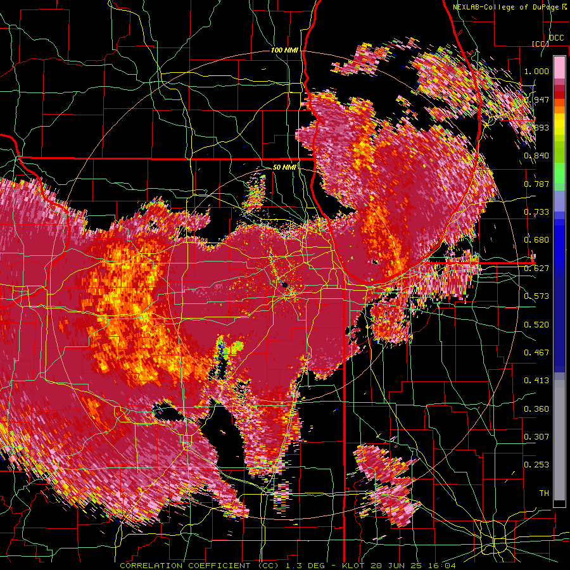Image resolution: width=570 pixels, height=570 pixels.
Task: Click the bright green segment of the color bar
Action: [x=559, y=173]
